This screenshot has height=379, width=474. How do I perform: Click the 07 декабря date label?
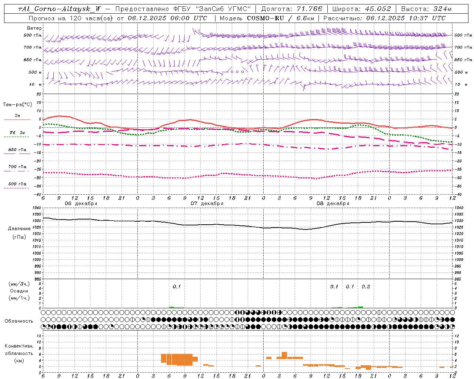click(207, 204)
